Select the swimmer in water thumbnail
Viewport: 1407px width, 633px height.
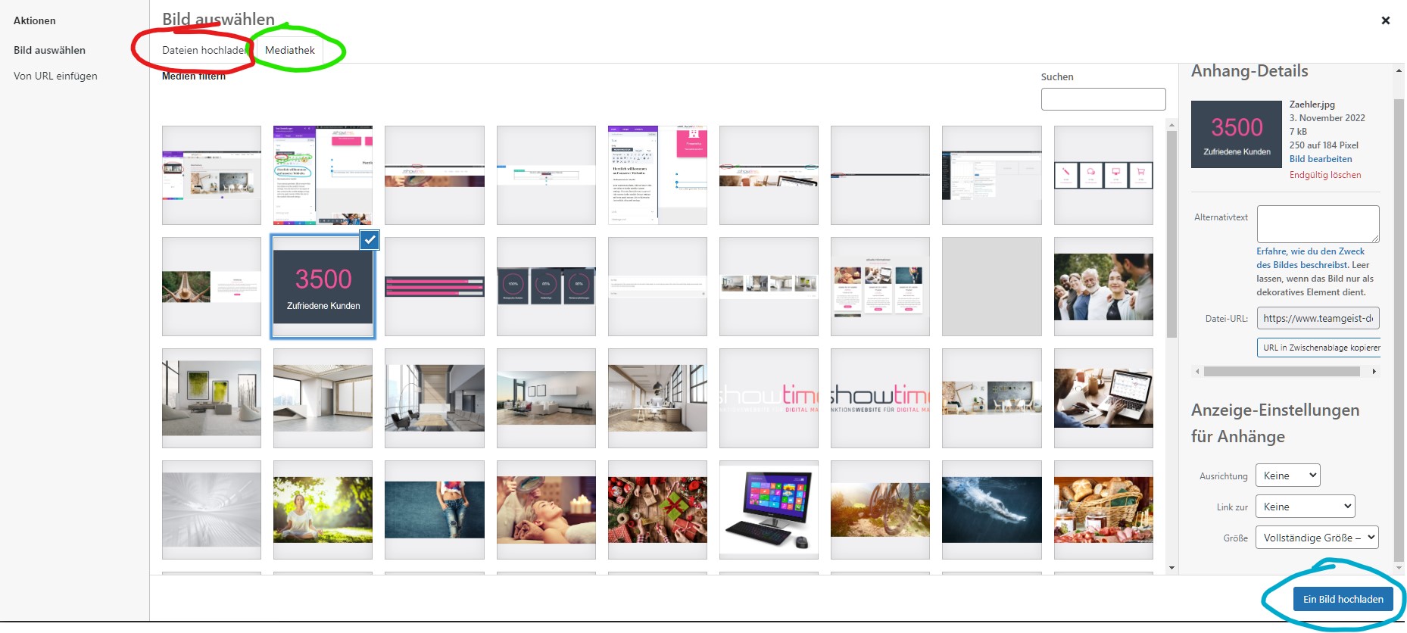(992, 510)
